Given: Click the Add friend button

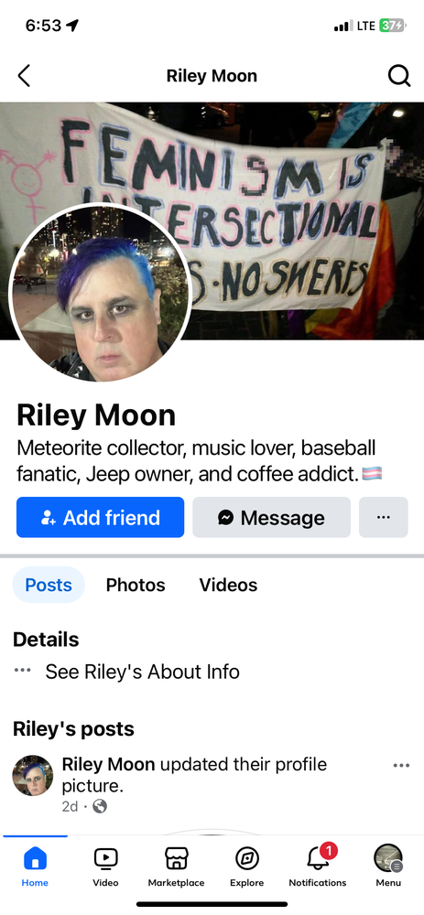Looking at the screenshot, I should pyautogui.click(x=101, y=517).
